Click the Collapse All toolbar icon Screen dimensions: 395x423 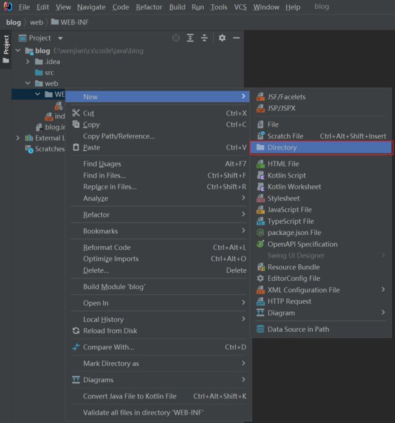(x=205, y=38)
